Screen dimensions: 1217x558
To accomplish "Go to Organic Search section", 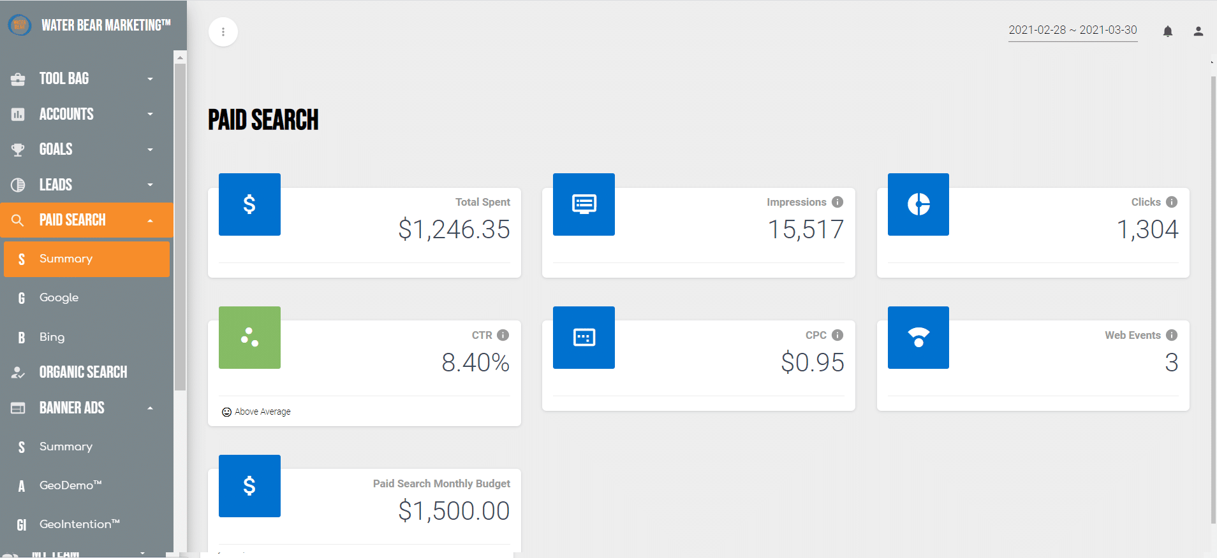I will 87,372.
